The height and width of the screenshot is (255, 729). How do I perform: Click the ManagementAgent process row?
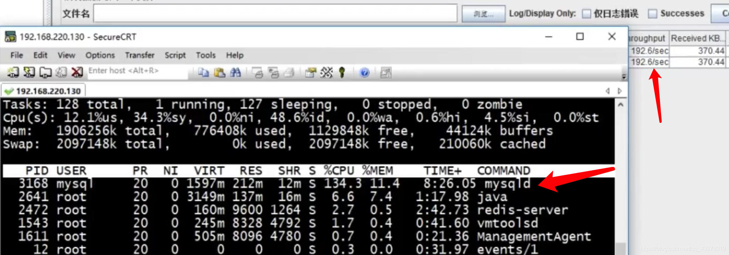click(308, 236)
